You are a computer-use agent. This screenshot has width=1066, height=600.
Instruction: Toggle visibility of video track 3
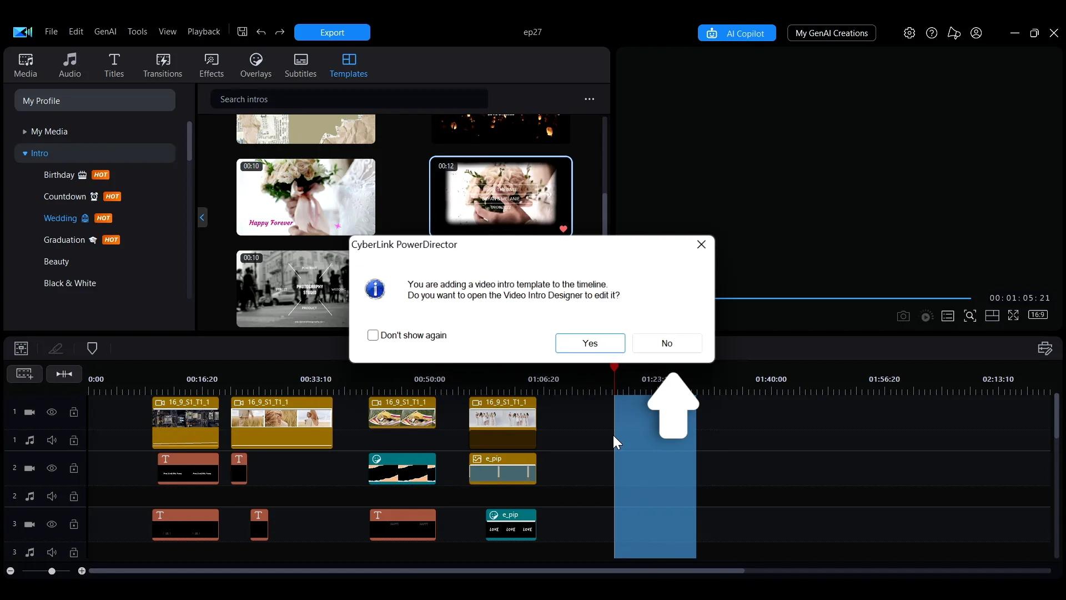[52, 524]
